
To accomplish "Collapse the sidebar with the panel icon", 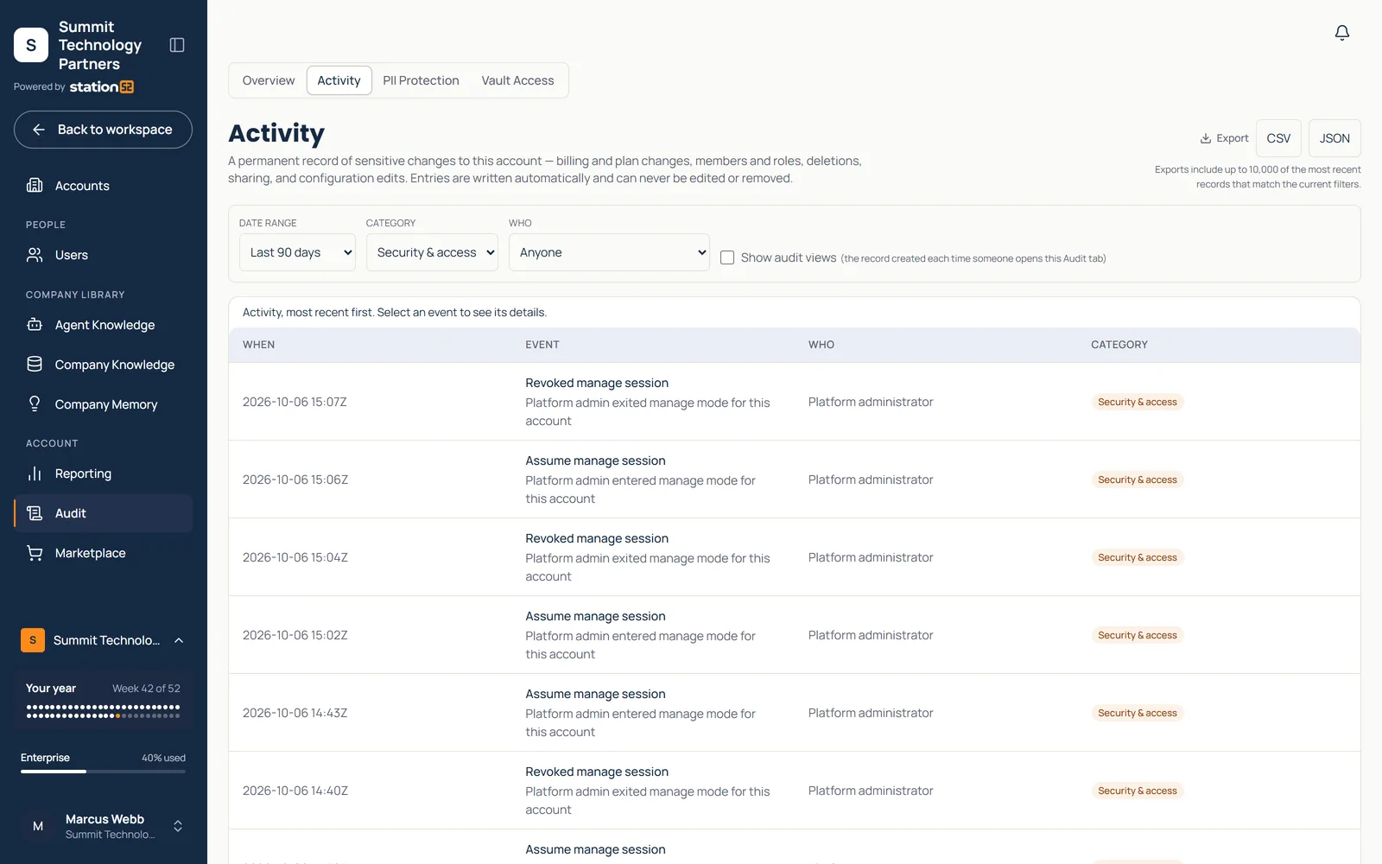I will [x=177, y=45].
